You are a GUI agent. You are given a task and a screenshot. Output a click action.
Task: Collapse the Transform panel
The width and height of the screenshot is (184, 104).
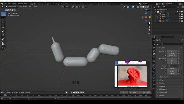tap(162, 48)
